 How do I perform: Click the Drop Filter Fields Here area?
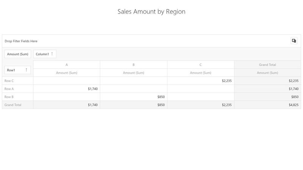(x=21, y=41)
